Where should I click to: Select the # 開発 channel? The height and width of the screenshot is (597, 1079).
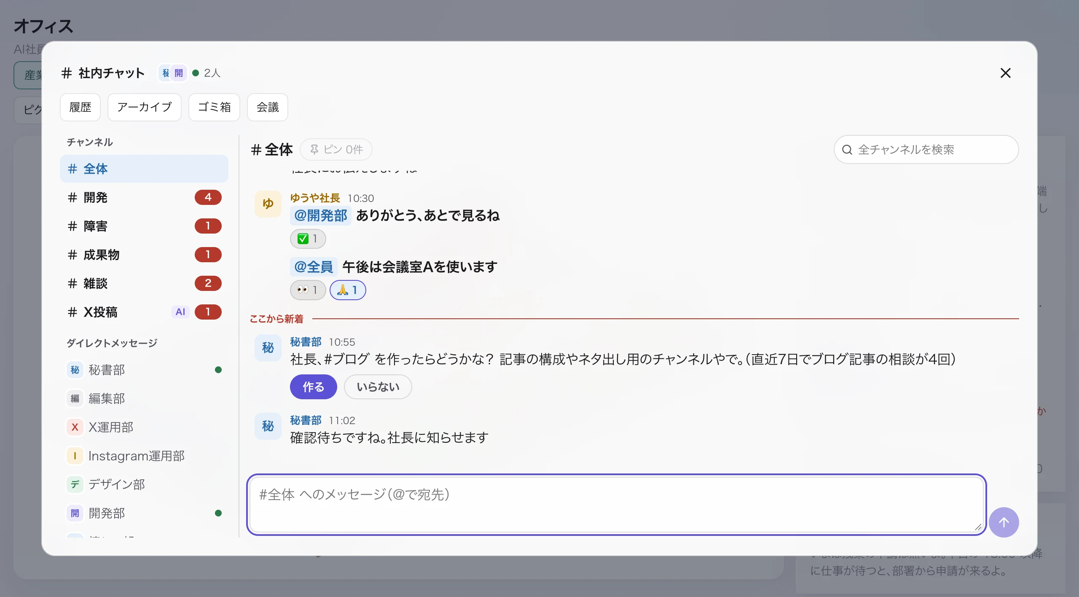pyautogui.click(x=144, y=197)
